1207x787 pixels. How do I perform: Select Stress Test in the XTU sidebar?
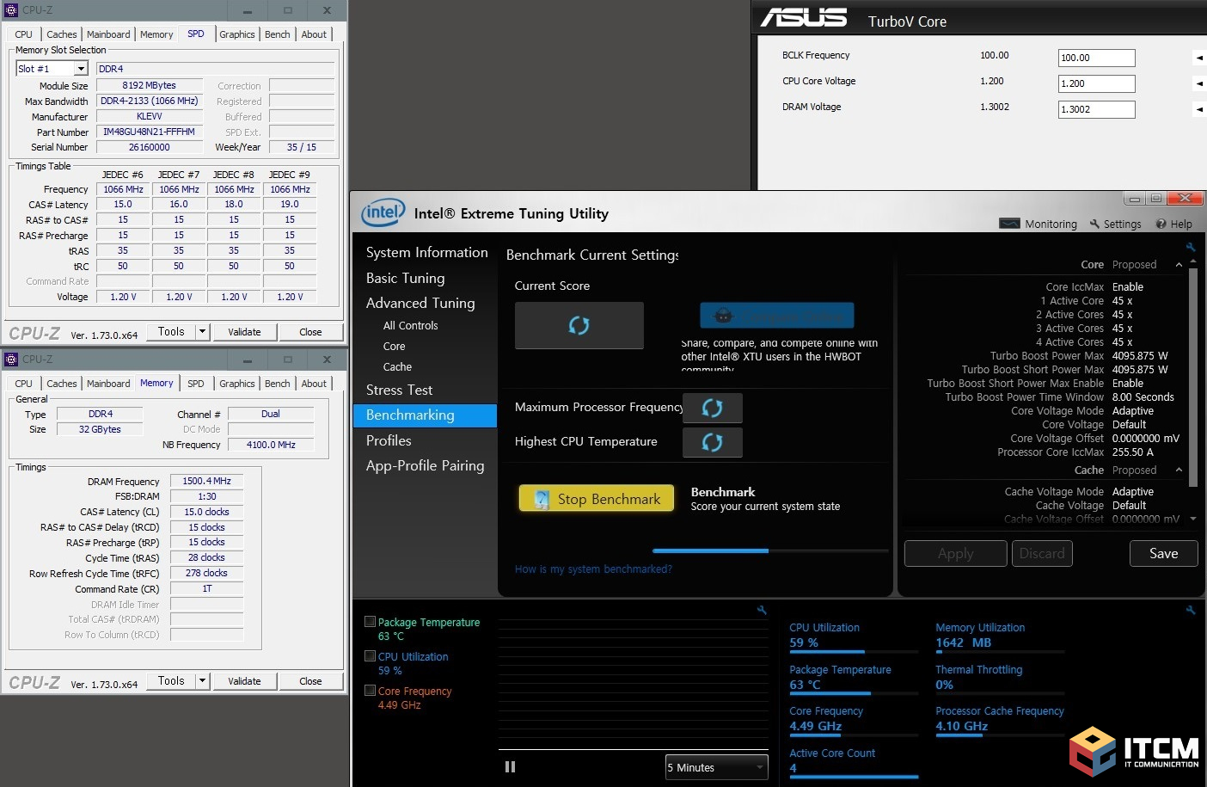[x=400, y=390]
